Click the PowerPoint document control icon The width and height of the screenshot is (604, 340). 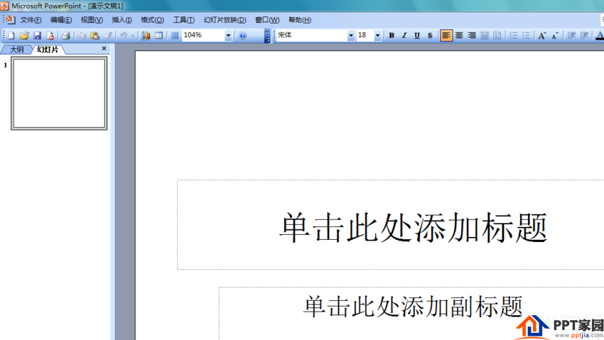[9, 20]
